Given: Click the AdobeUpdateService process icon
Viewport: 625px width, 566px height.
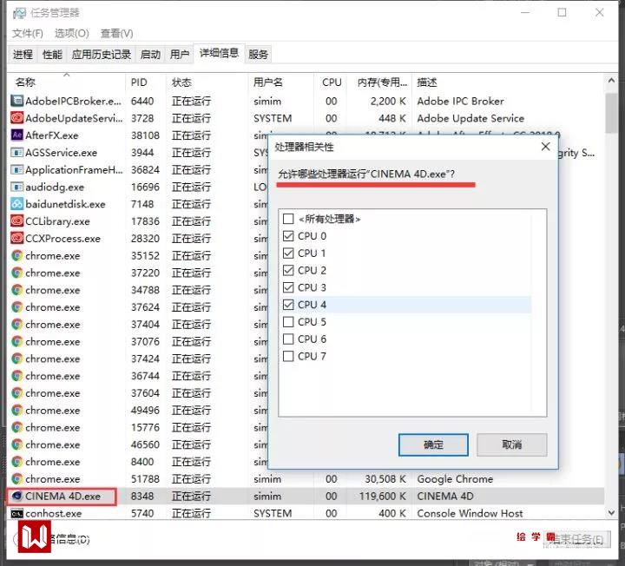Looking at the screenshot, I should tap(16, 118).
